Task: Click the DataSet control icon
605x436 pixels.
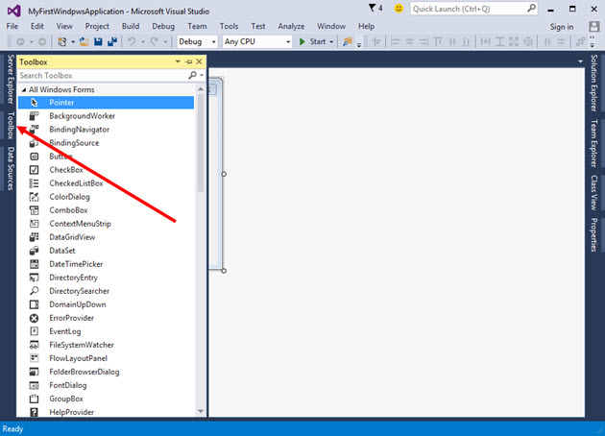Action: (34, 251)
